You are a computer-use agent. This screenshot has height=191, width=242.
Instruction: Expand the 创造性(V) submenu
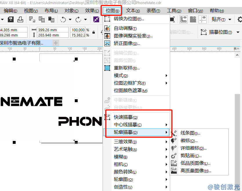click(x=136, y=187)
